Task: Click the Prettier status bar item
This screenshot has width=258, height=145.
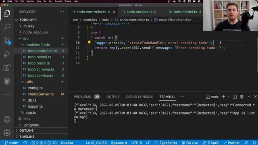Action: coord(231,143)
